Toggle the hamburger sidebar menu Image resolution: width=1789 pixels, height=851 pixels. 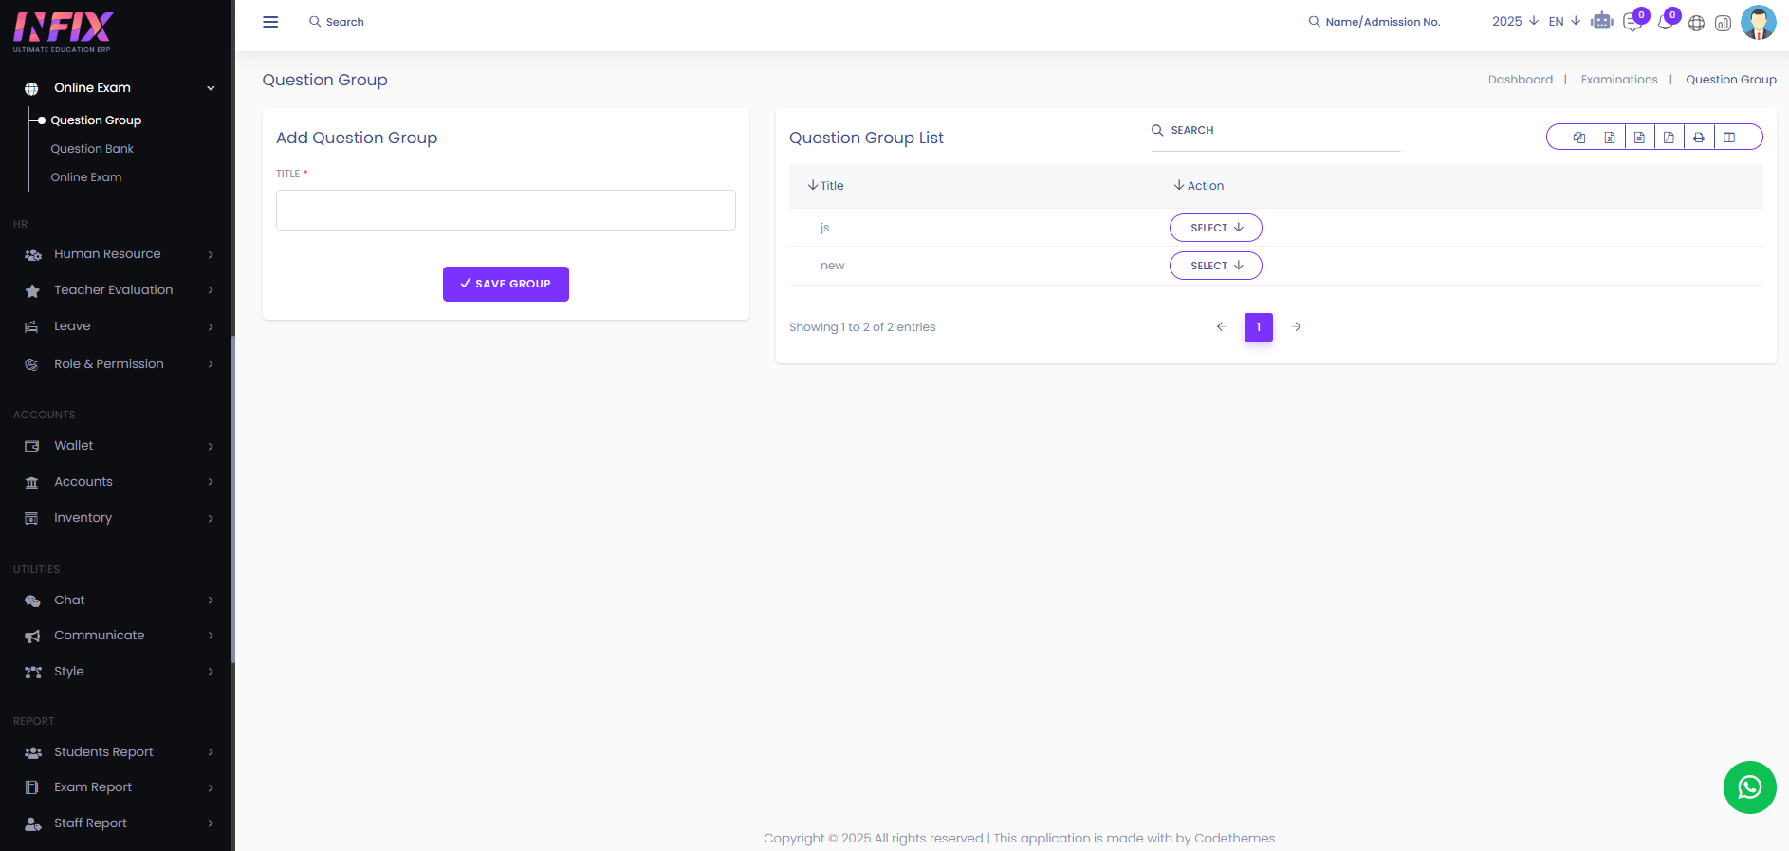click(x=270, y=22)
